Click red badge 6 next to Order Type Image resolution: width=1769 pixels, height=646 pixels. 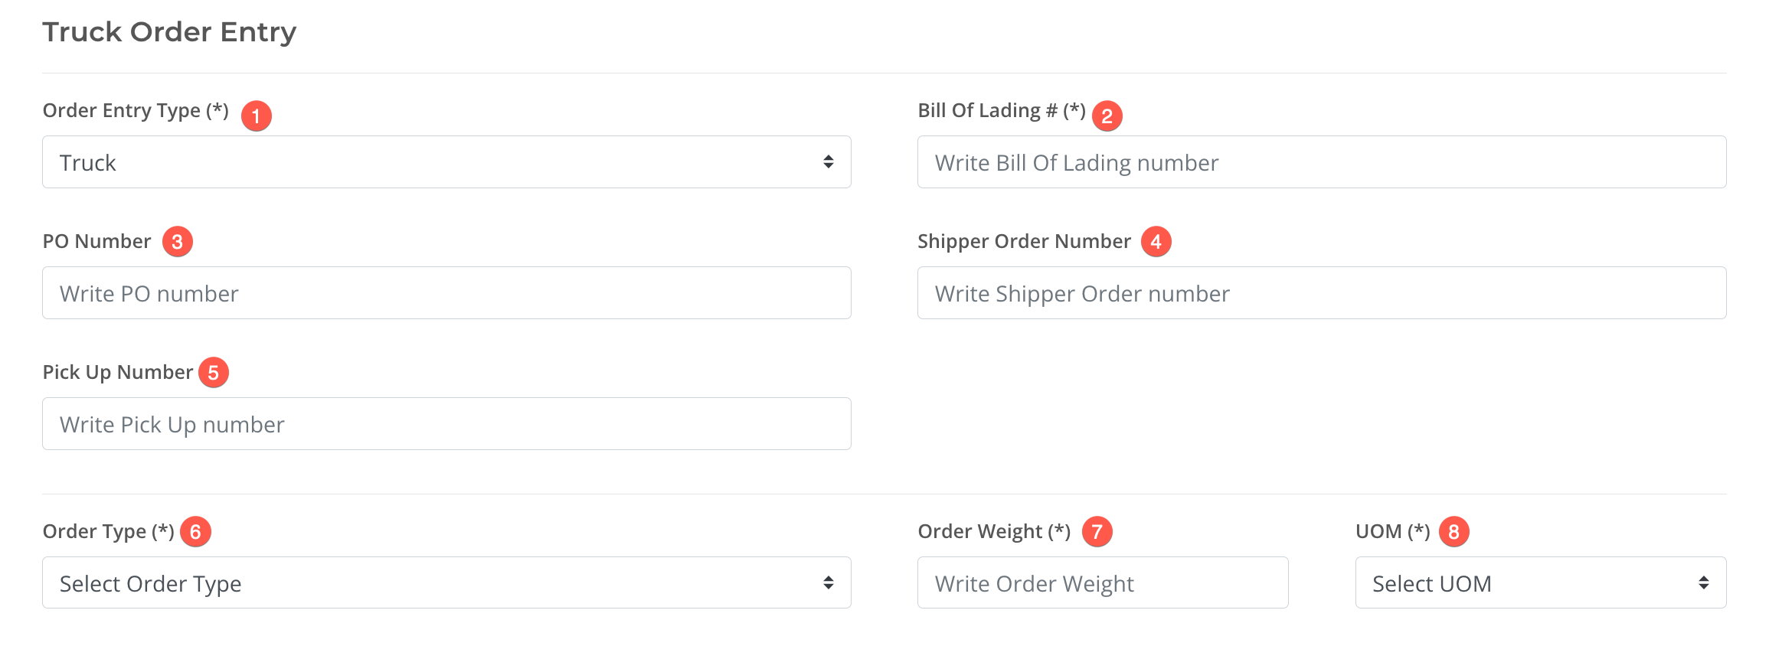click(x=197, y=531)
